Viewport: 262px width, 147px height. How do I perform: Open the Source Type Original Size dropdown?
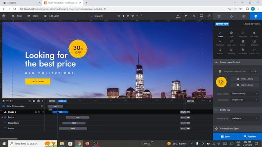click(x=245, y=100)
